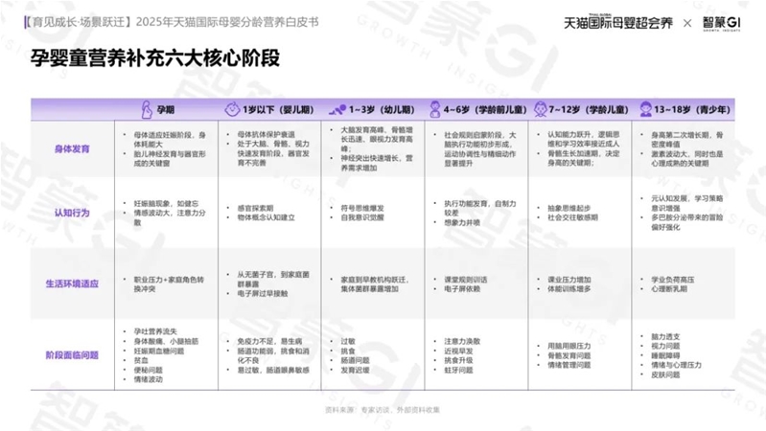This screenshot has height=431, width=766.
Task: Click the text 蛀牙问题
Action: (458, 370)
